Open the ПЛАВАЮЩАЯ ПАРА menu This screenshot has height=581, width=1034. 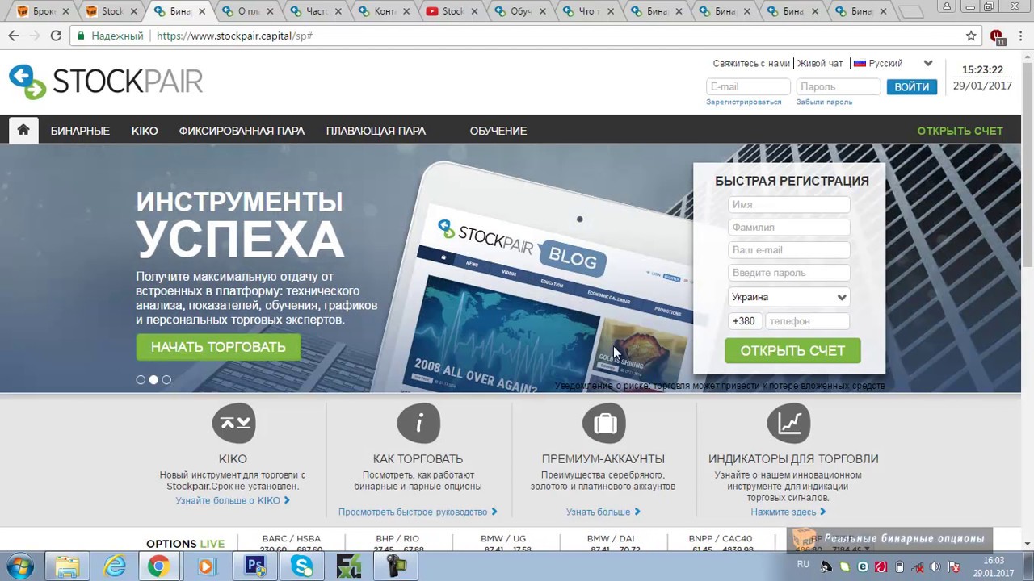376,131
